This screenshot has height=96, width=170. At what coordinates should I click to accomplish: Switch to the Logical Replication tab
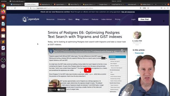(x=60, y=4)
